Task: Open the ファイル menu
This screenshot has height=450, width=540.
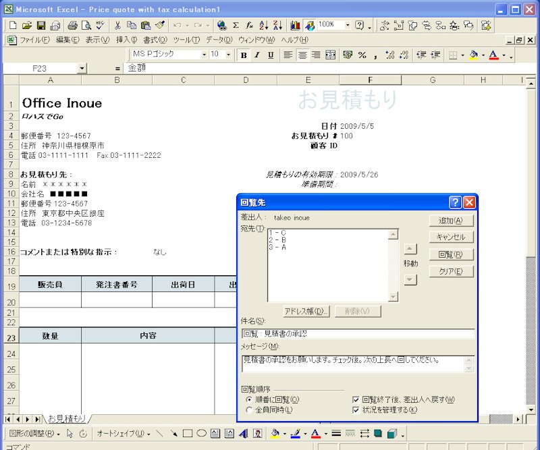Action: coord(34,40)
